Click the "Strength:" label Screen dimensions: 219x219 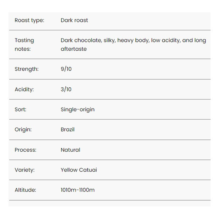pyautogui.click(x=27, y=69)
